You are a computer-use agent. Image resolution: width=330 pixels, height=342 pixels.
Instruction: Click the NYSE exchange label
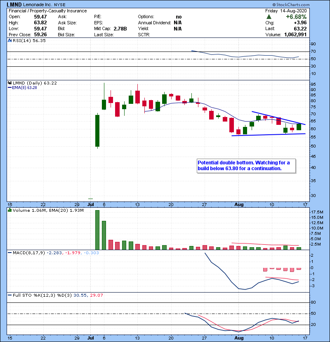(60, 5)
